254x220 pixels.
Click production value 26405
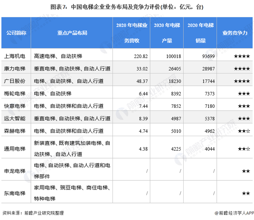tap(175, 69)
